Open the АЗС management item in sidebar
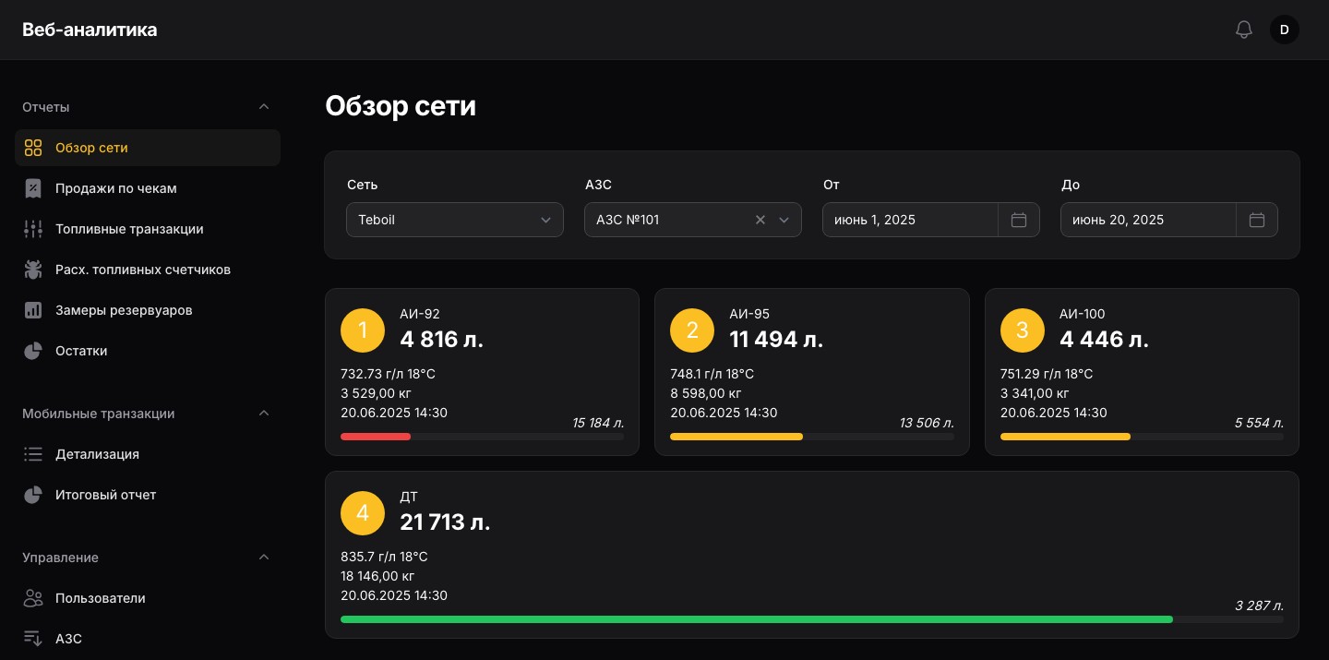 click(x=148, y=639)
